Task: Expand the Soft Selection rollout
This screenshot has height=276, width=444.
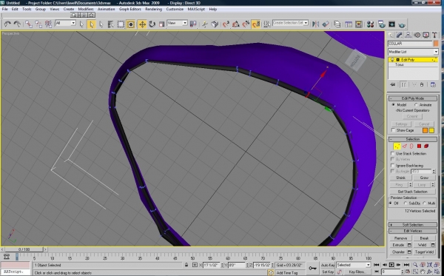Action: point(413,224)
